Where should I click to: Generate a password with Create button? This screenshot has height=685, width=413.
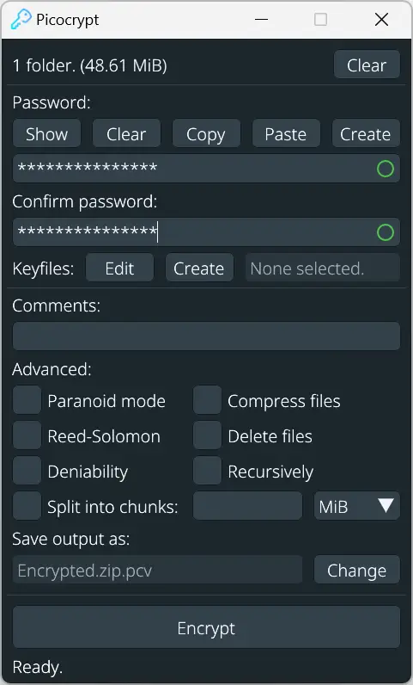coord(366,133)
